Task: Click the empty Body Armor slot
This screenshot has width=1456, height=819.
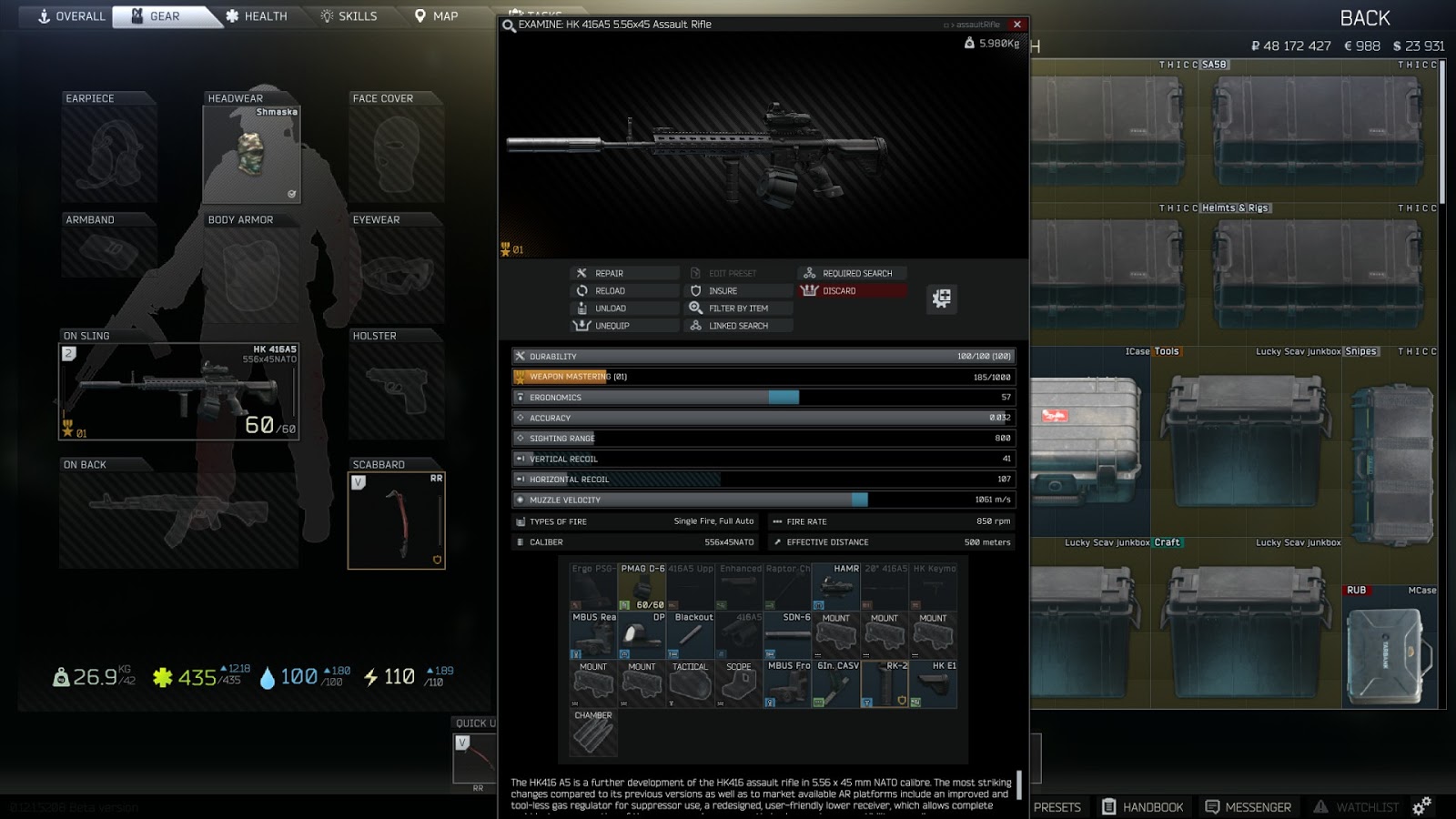Action: [251, 275]
